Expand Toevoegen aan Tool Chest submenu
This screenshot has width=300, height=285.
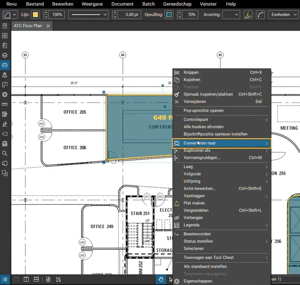pos(222,258)
